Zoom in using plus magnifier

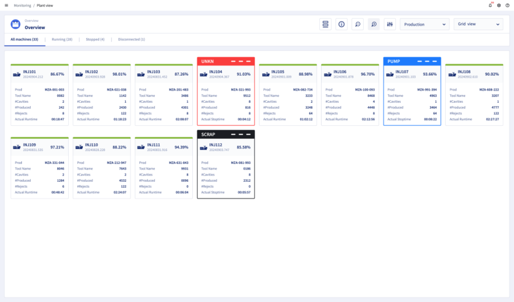[374, 24]
